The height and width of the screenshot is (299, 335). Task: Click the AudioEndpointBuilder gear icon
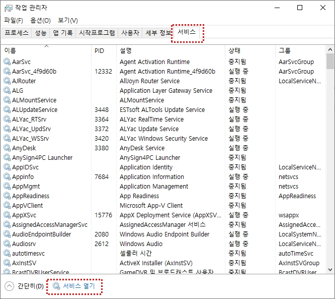7,234
